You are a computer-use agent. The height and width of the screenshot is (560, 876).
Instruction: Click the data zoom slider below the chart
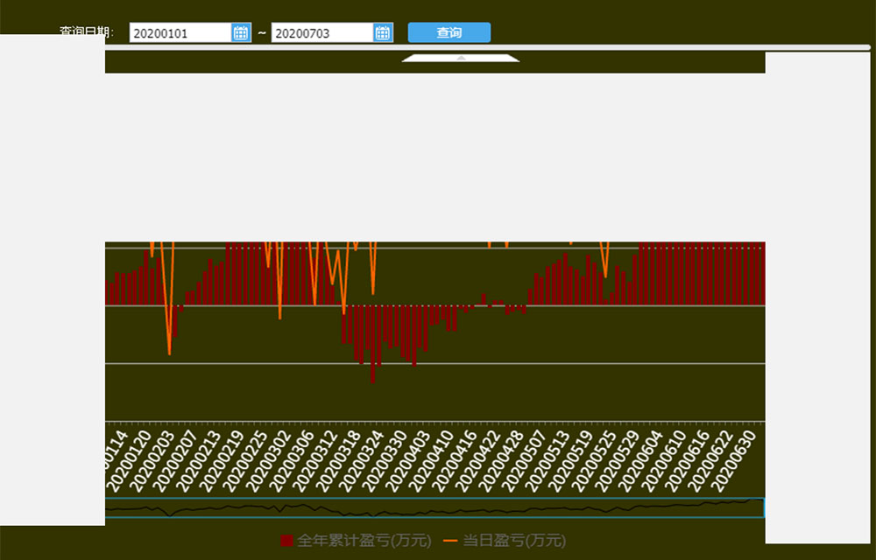click(x=434, y=507)
